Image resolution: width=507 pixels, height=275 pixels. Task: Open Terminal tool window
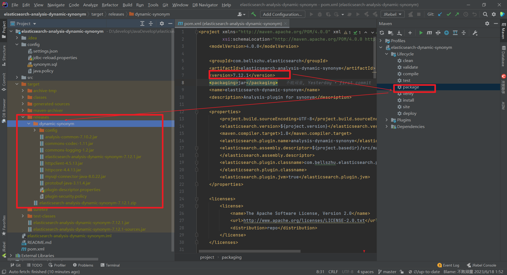click(x=110, y=265)
